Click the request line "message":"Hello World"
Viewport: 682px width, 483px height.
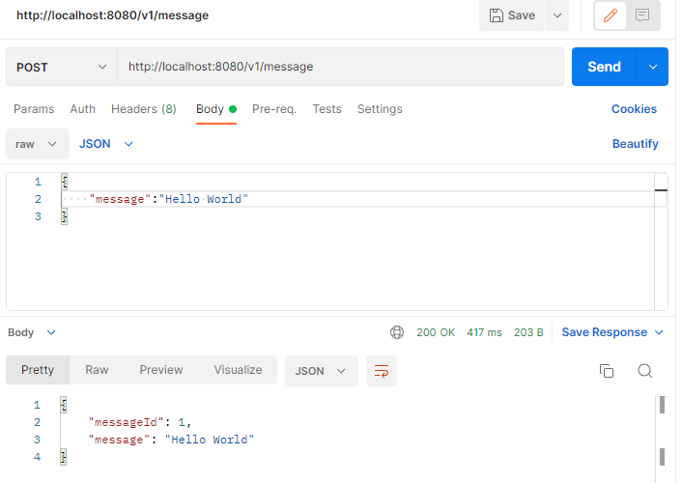point(169,199)
